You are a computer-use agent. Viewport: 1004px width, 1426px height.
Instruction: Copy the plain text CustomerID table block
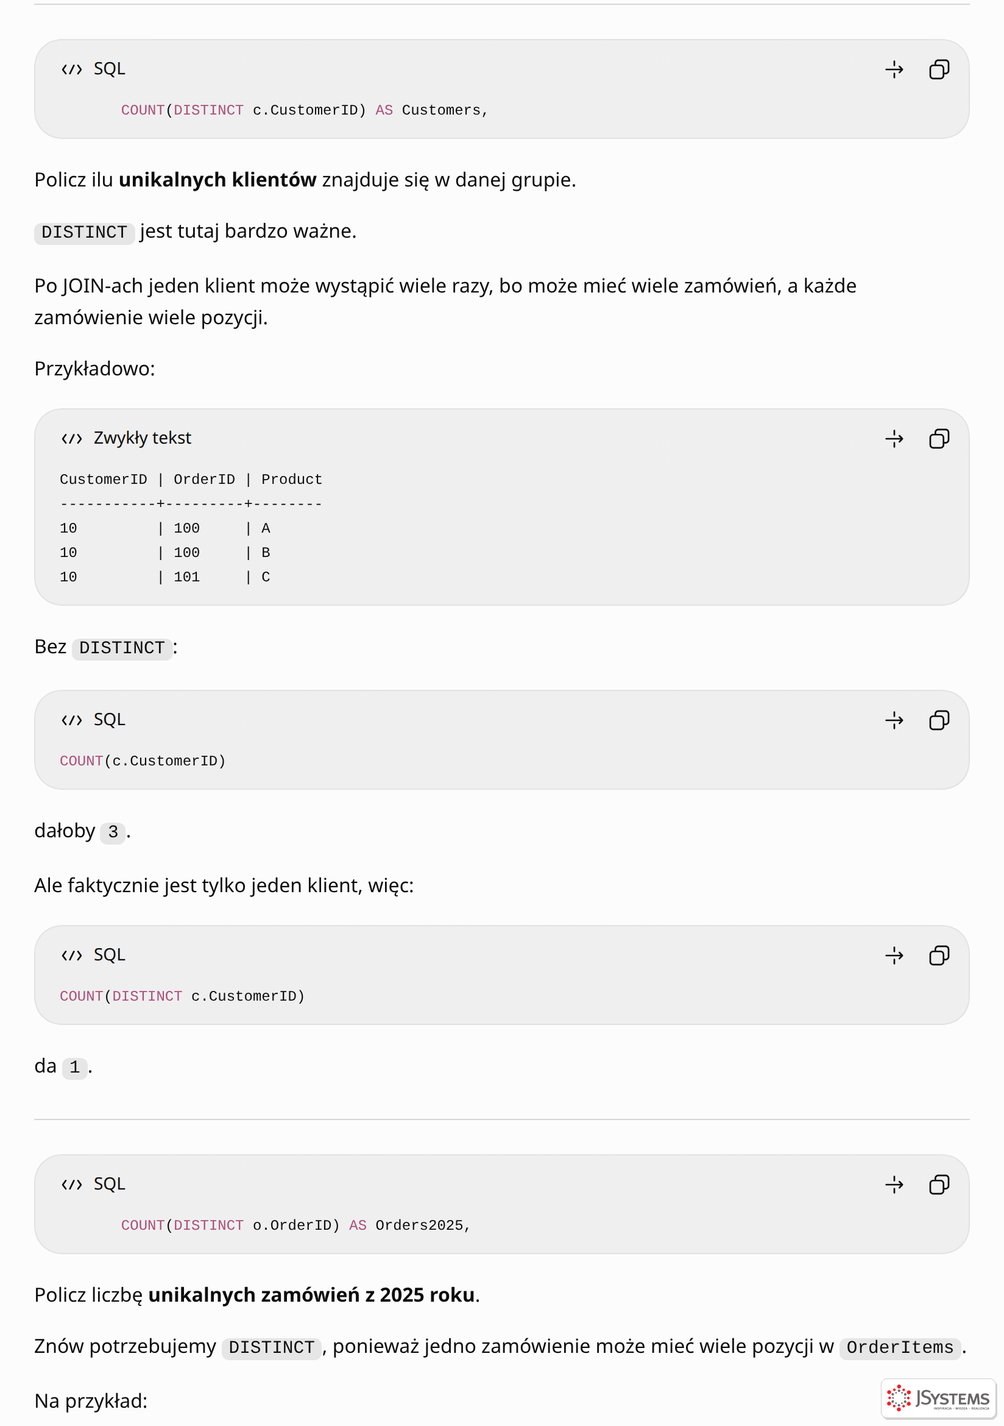939,439
